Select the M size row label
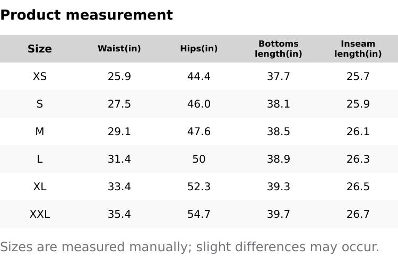The image size is (398, 266). click(40, 131)
